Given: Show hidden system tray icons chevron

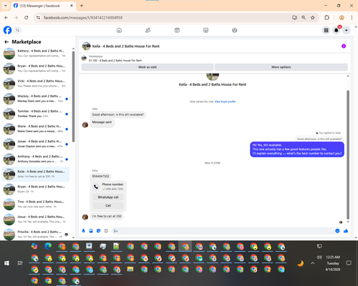Looking at the screenshot, I should [x=313, y=263].
